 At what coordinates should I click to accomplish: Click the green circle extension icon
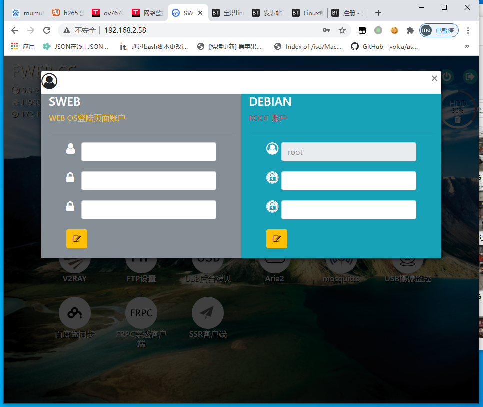[x=378, y=30]
